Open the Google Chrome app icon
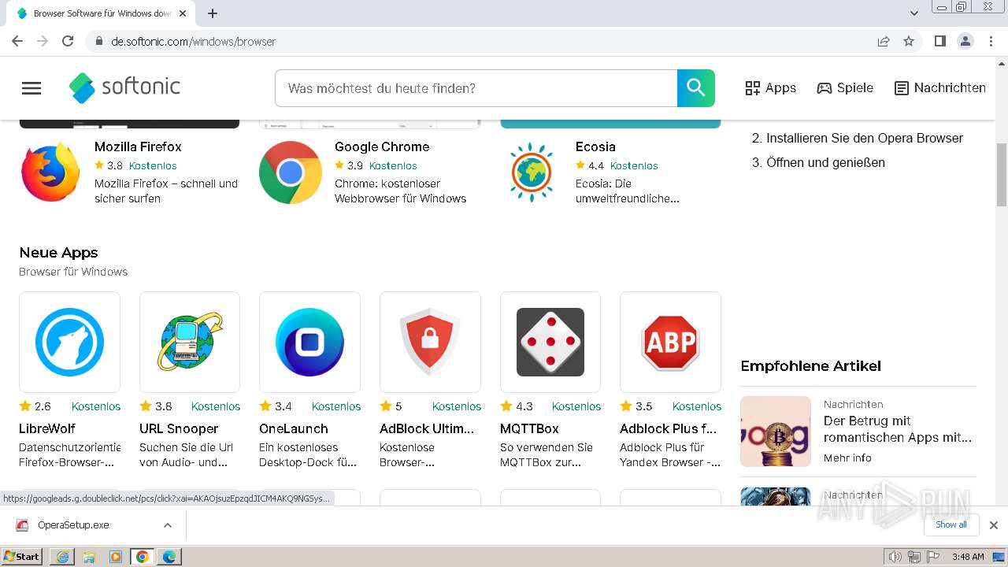 coord(291,172)
